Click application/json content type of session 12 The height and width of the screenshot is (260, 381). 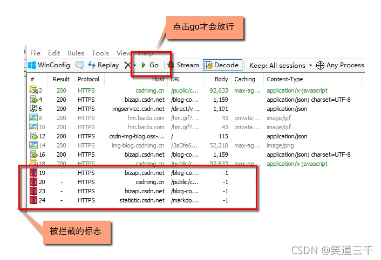point(287,136)
